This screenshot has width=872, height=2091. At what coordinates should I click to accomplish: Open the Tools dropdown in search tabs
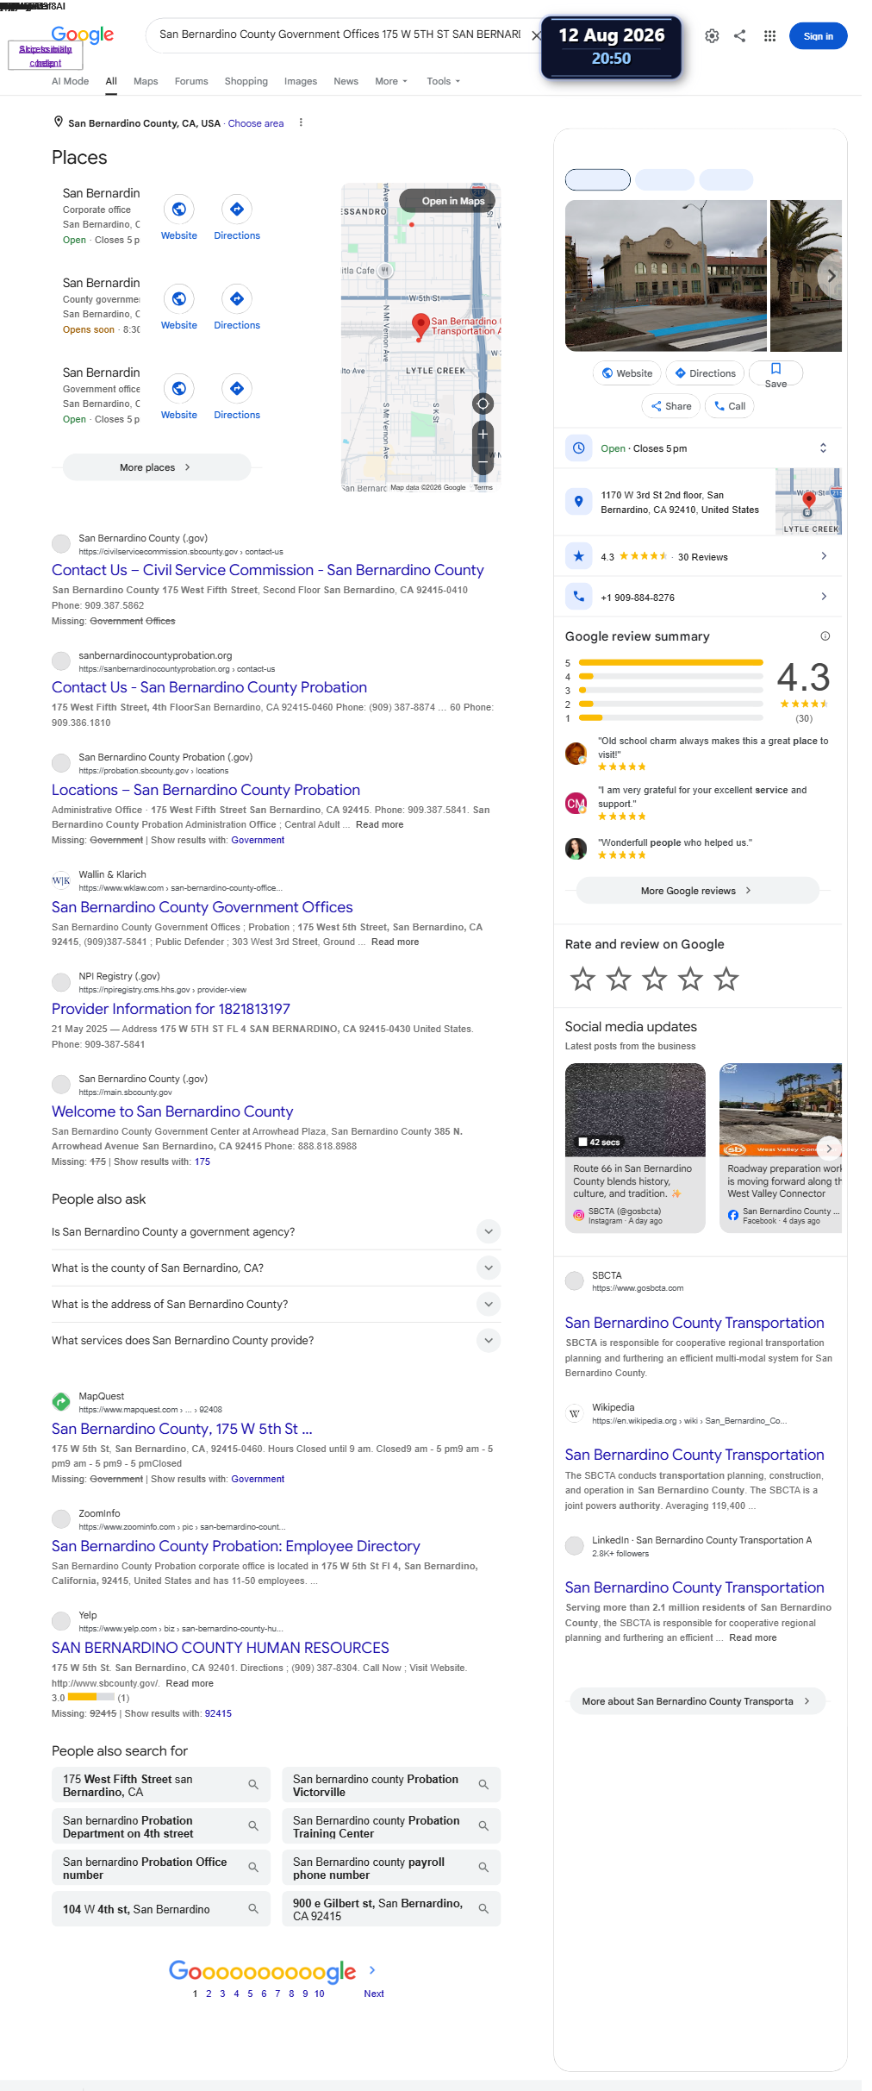tap(444, 81)
